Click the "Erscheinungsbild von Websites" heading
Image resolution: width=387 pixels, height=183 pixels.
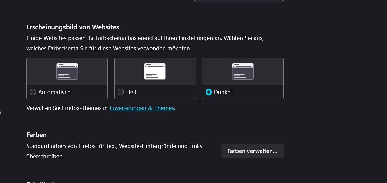(73, 27)
